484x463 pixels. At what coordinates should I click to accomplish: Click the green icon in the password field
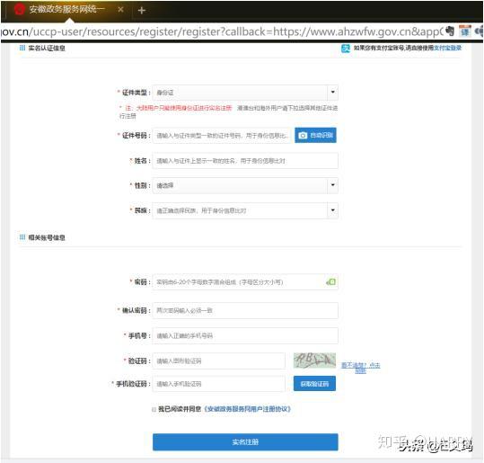coord(330,282)
